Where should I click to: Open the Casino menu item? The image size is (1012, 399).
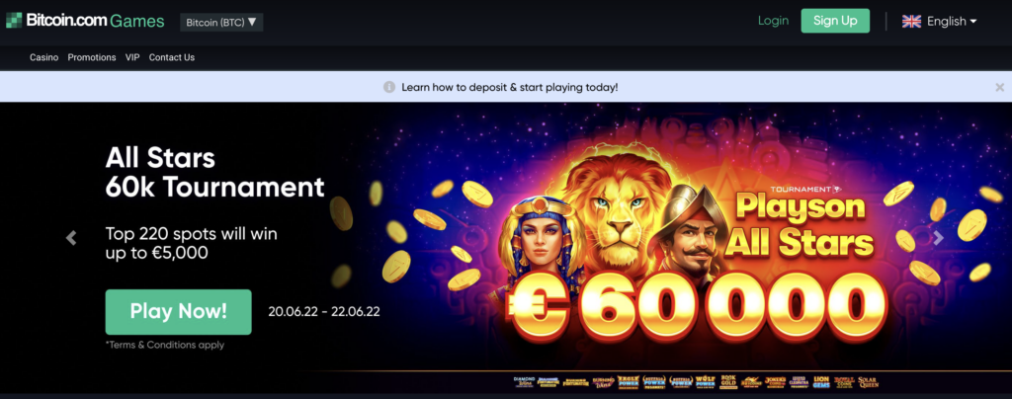[x=43, y=57]
